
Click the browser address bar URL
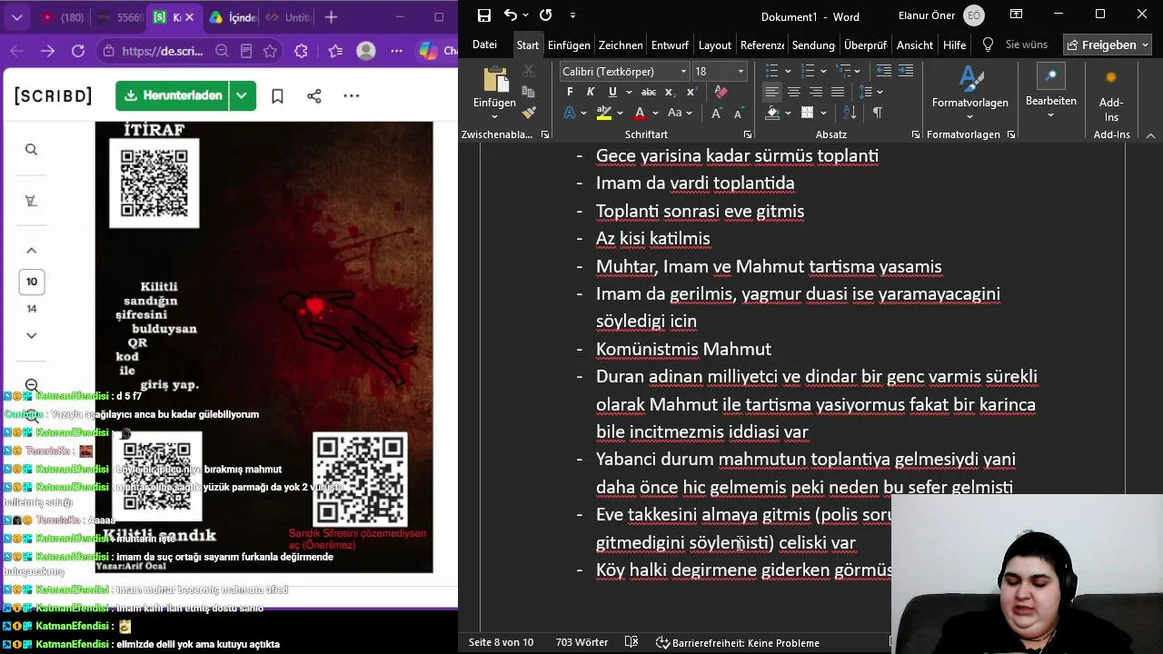click(x=163, y=52)
